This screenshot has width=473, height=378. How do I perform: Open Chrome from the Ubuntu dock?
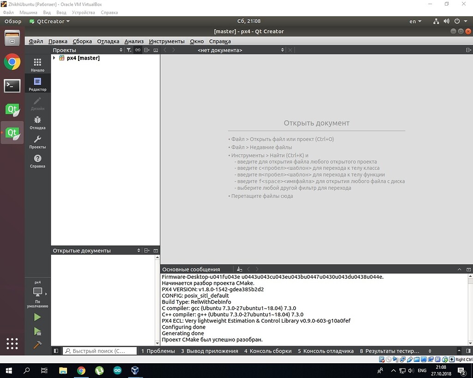click(12, 62)
